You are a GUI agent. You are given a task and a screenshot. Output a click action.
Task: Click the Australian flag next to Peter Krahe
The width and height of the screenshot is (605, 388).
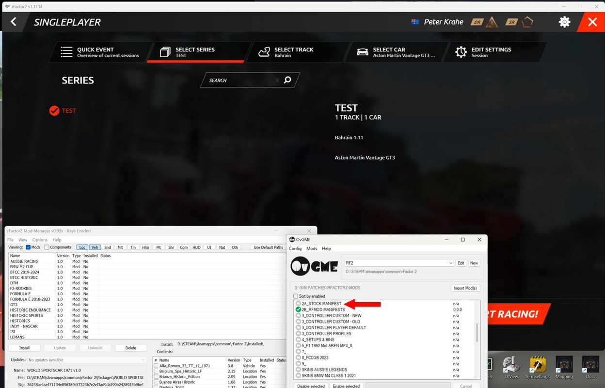point(415,22)
